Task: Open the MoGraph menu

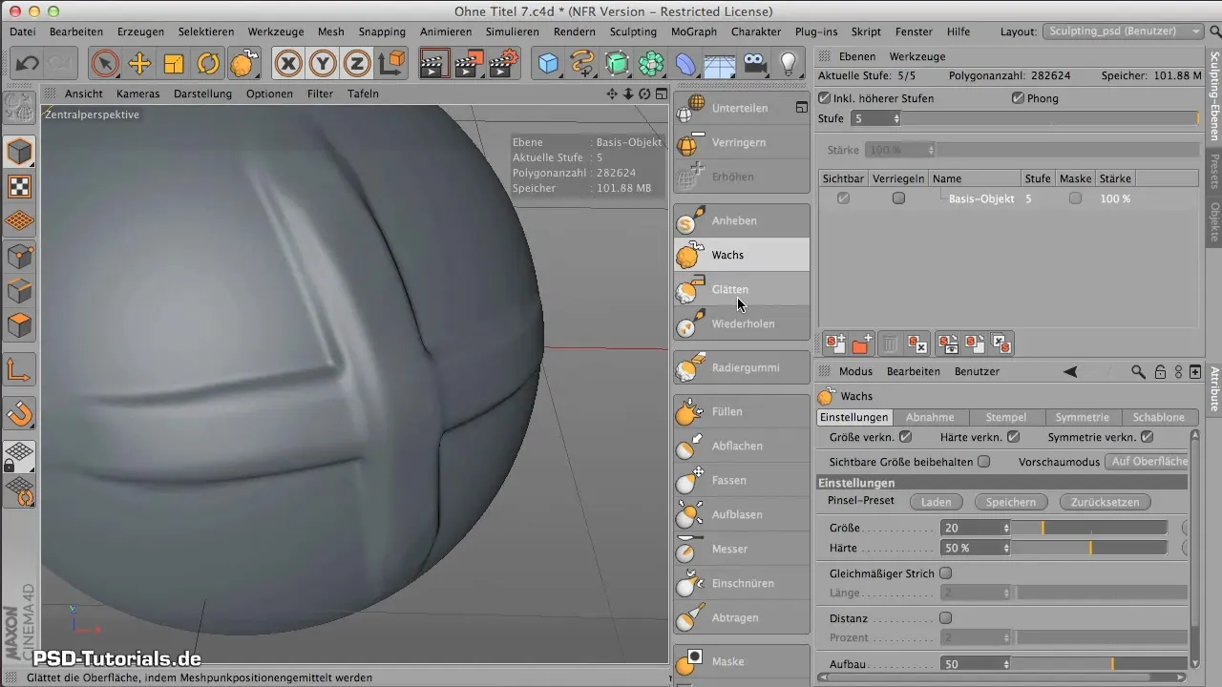Action: [x=694, y=31]
